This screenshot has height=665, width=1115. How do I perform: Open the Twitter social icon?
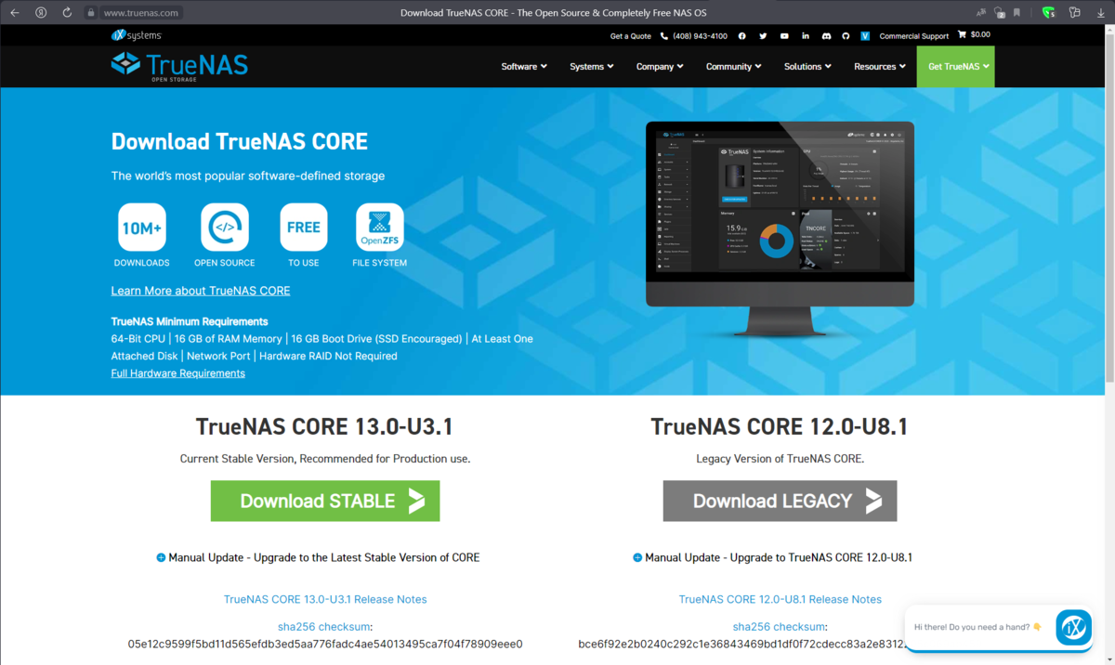pyautogui.click(x=763, y=36)
